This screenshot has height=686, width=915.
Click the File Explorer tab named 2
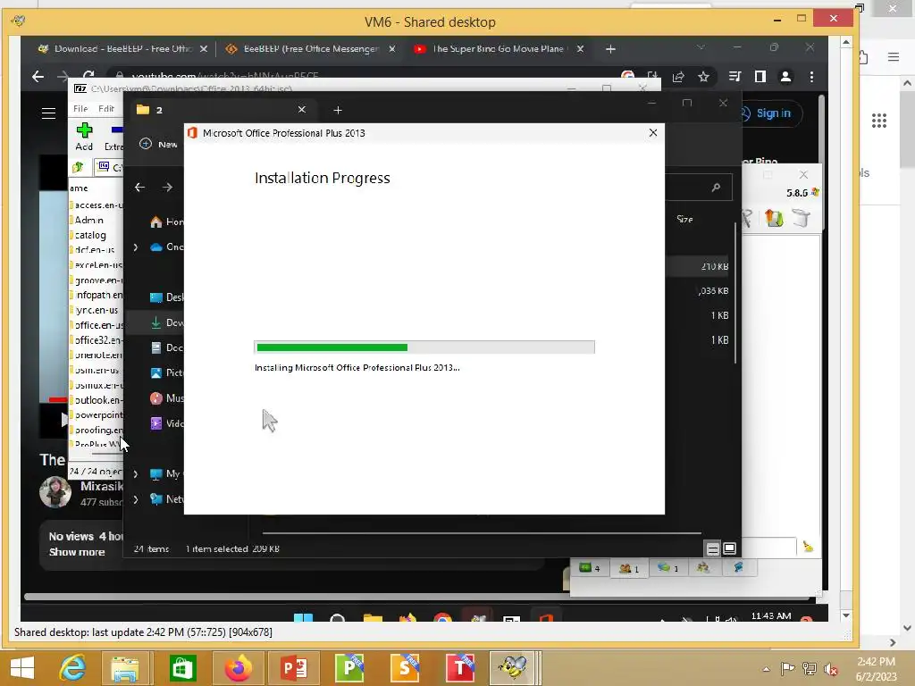[x=219, y=110]
